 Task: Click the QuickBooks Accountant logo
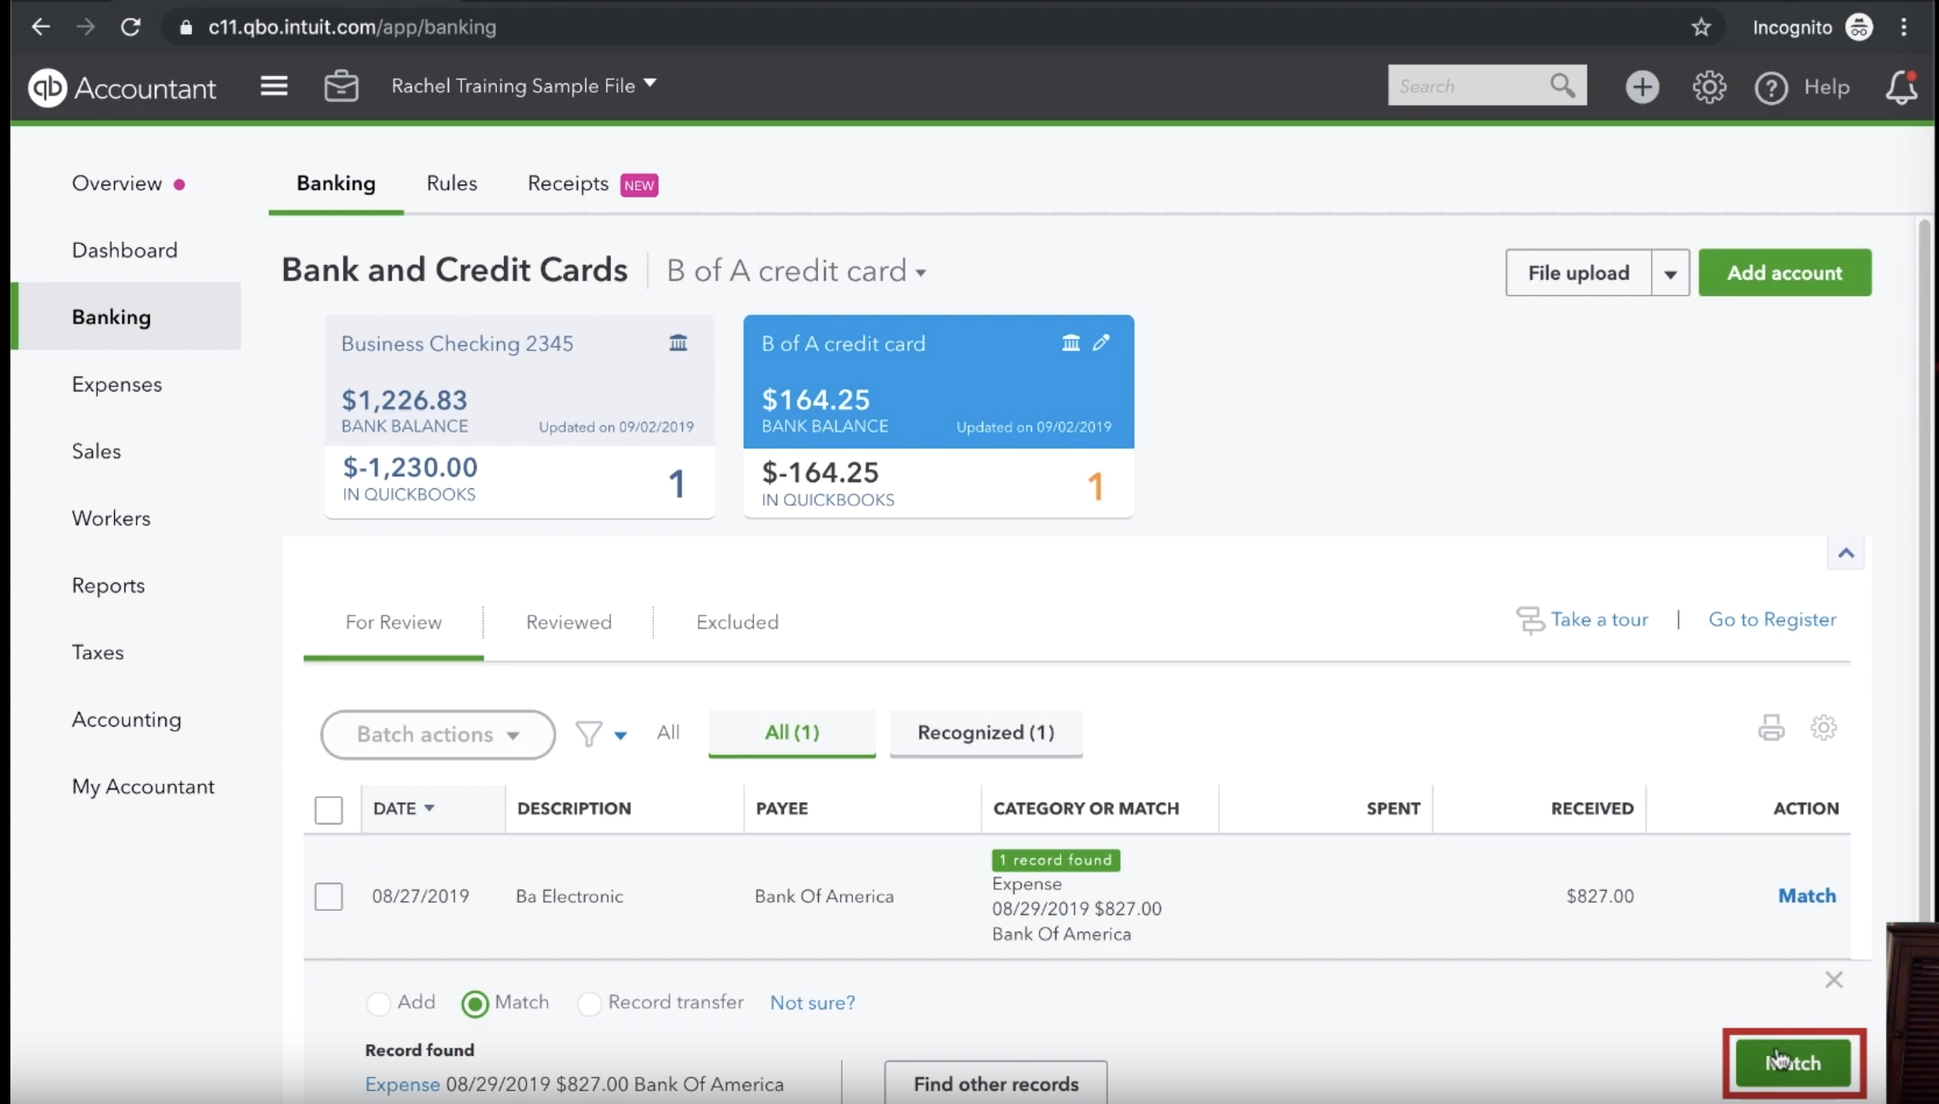point(122,88)
